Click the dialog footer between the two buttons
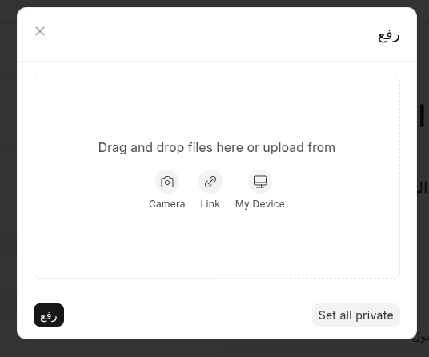 coord(188,315)
